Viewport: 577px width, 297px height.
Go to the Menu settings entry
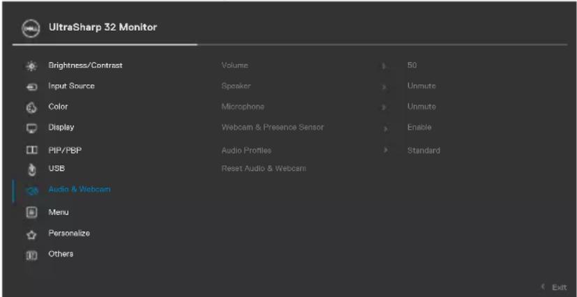59,212
